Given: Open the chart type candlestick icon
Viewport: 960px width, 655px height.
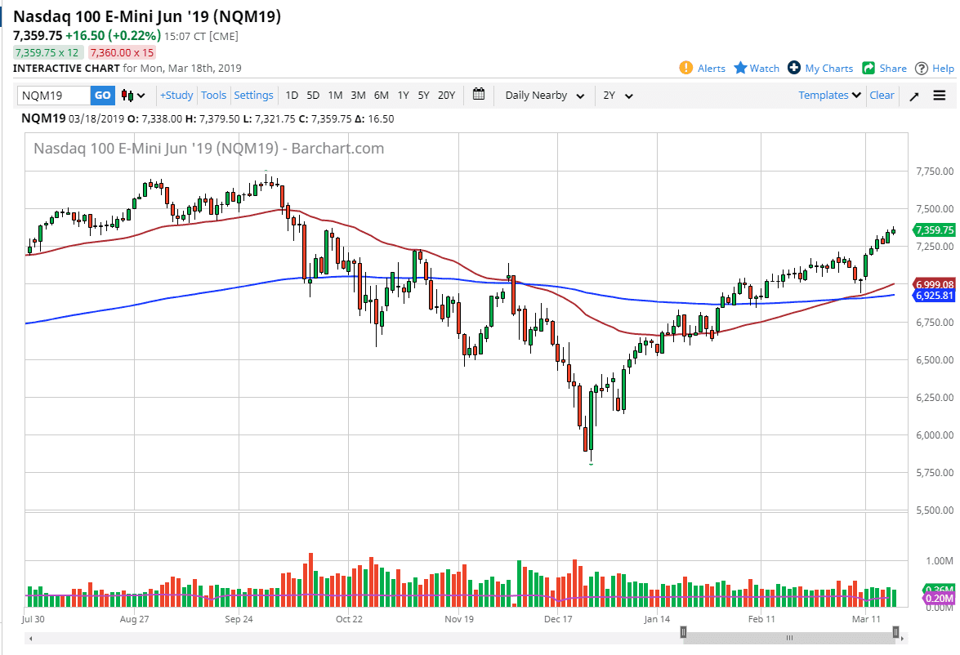Looking at the screenshot, I should [127, 96].
